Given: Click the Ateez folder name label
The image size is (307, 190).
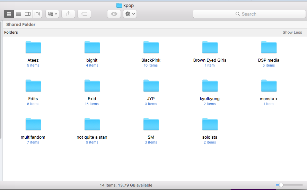Looking at the screenshot, I should coord(33,60).
